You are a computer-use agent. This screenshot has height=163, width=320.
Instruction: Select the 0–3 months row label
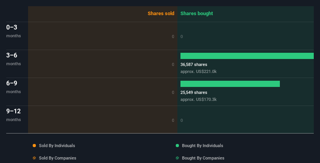tap(14, 31)
